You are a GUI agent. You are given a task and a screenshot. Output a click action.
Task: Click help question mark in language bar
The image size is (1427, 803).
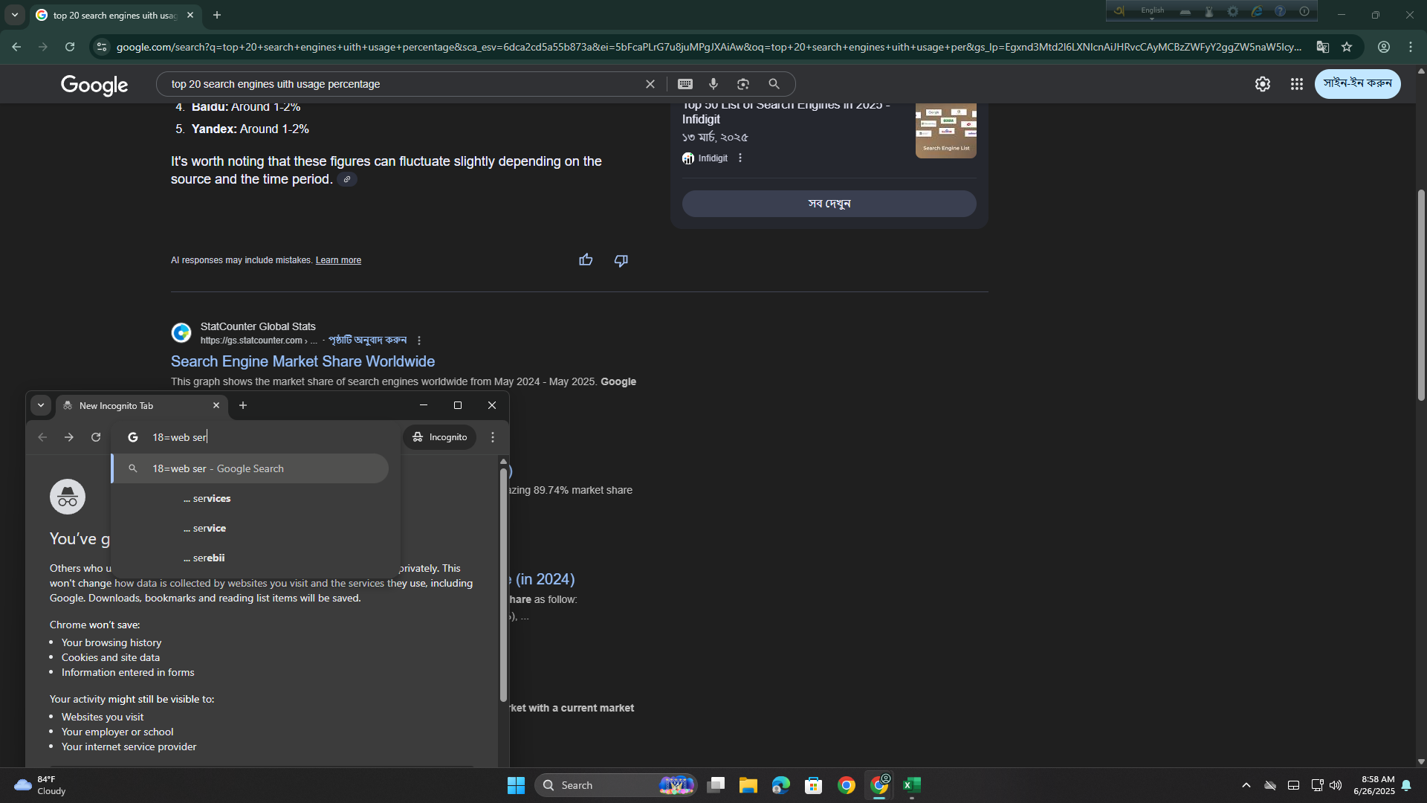[1280, 11]
